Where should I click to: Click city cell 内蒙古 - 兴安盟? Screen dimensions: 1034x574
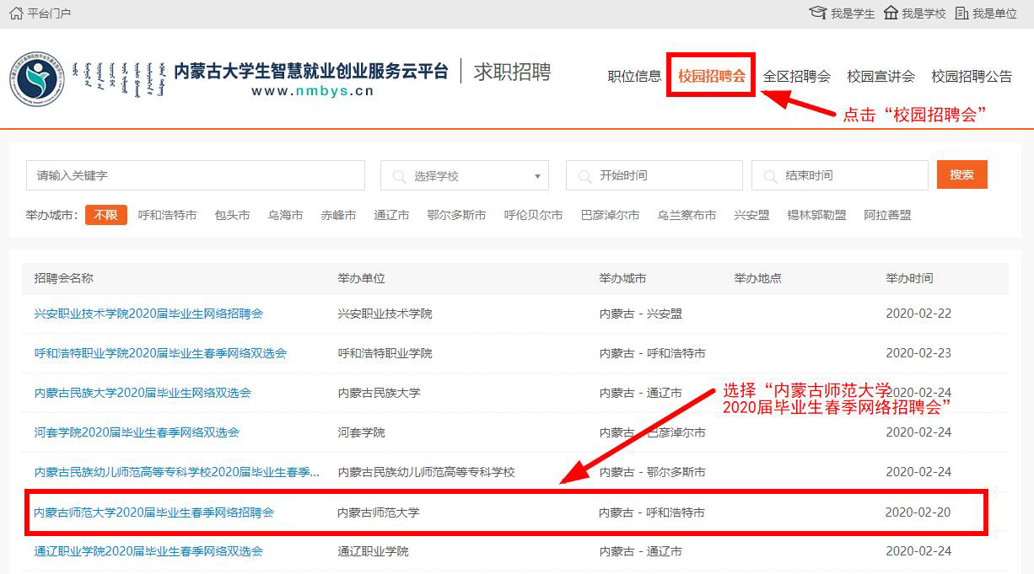point(641,314)
